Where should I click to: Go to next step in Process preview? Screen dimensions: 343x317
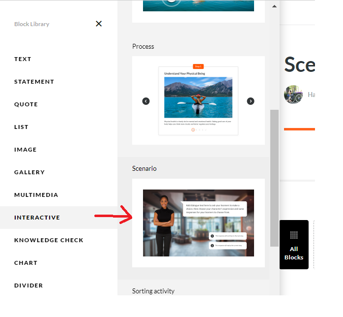pos(251,101)
